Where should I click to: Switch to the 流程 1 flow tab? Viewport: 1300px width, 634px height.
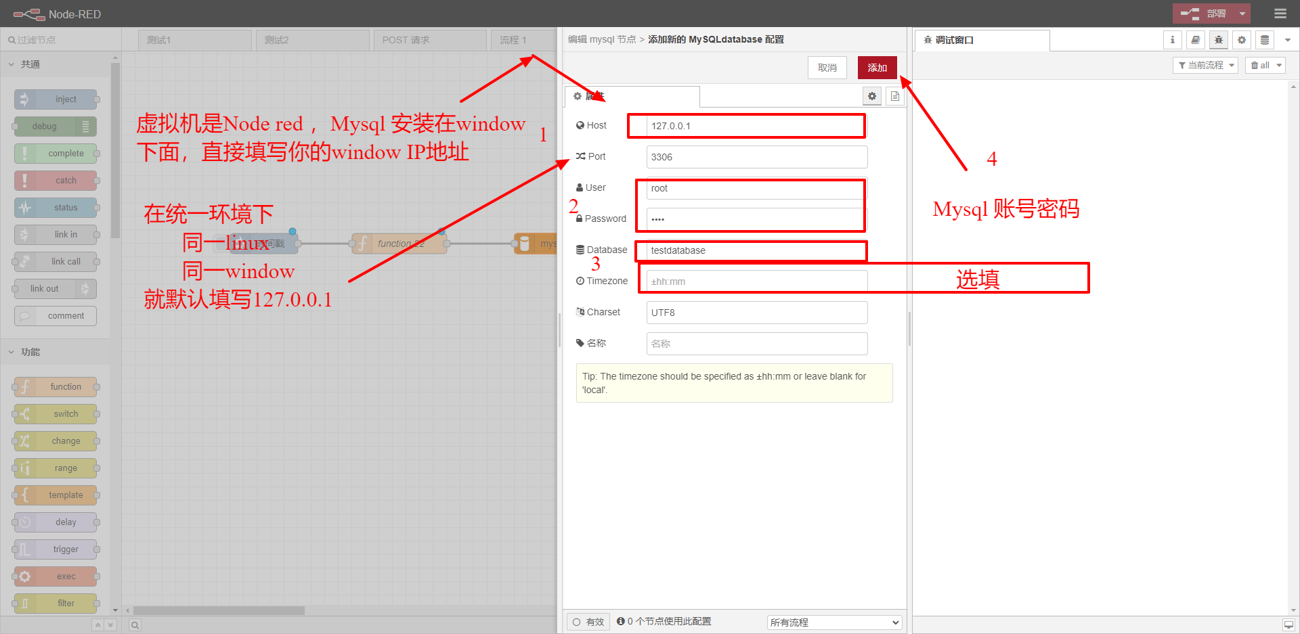coord(522,40)
